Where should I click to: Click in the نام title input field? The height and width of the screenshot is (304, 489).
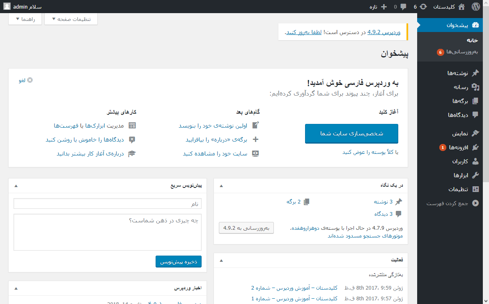click(107, 204)
